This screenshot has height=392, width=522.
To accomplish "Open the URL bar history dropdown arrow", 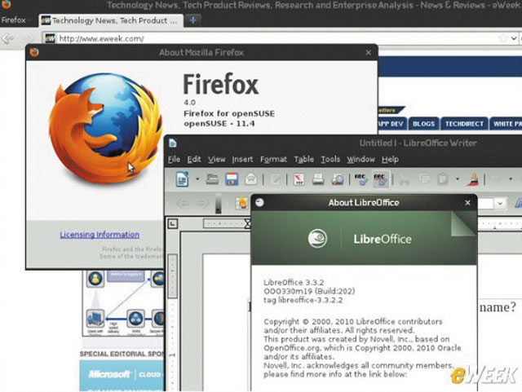I will pos(514,38).
